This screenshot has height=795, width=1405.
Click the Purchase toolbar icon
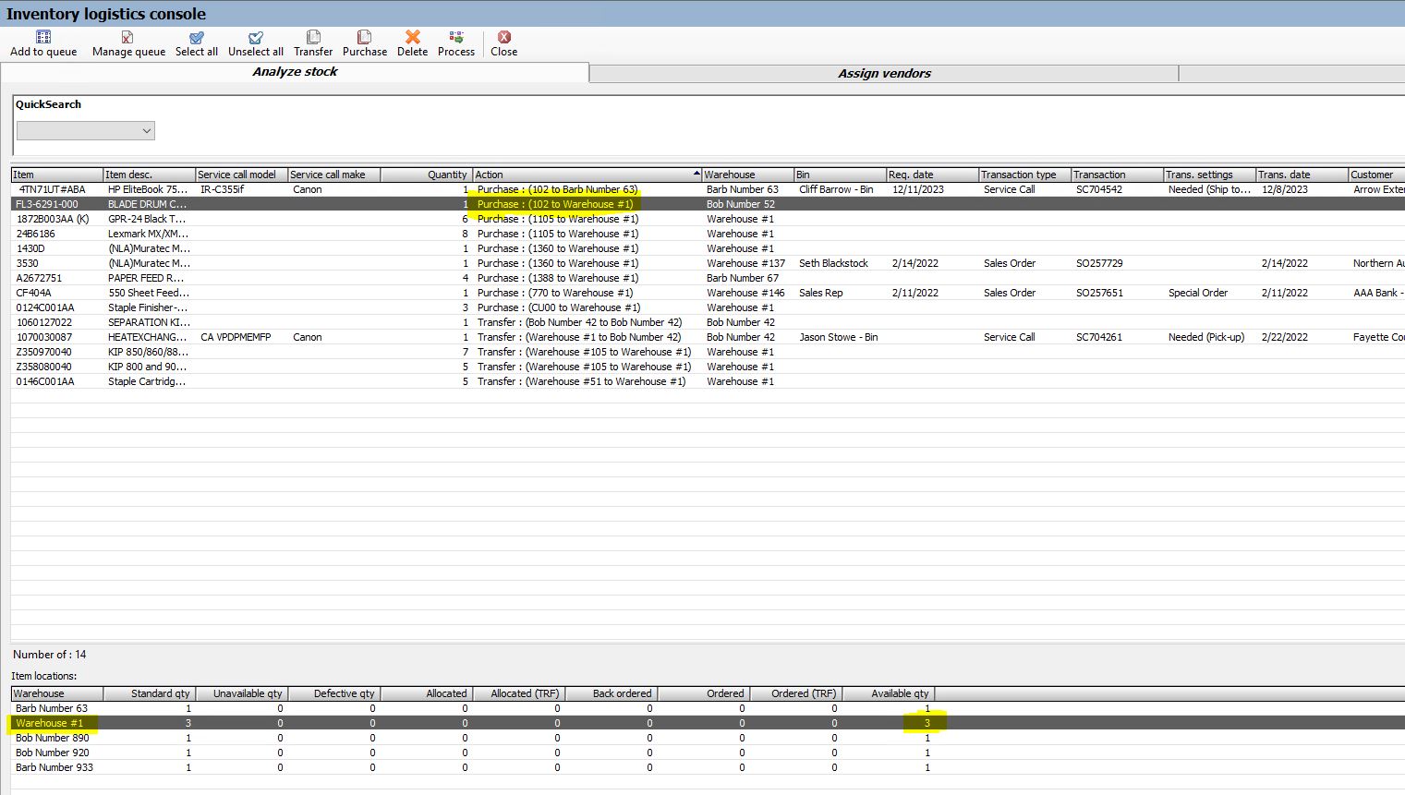click(365, 37)
